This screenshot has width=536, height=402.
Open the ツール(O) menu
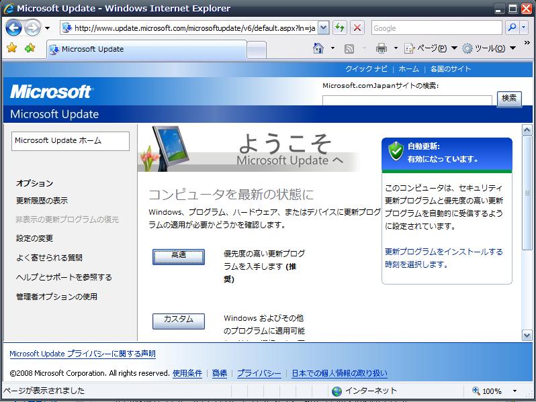click(x=489, y=48)
